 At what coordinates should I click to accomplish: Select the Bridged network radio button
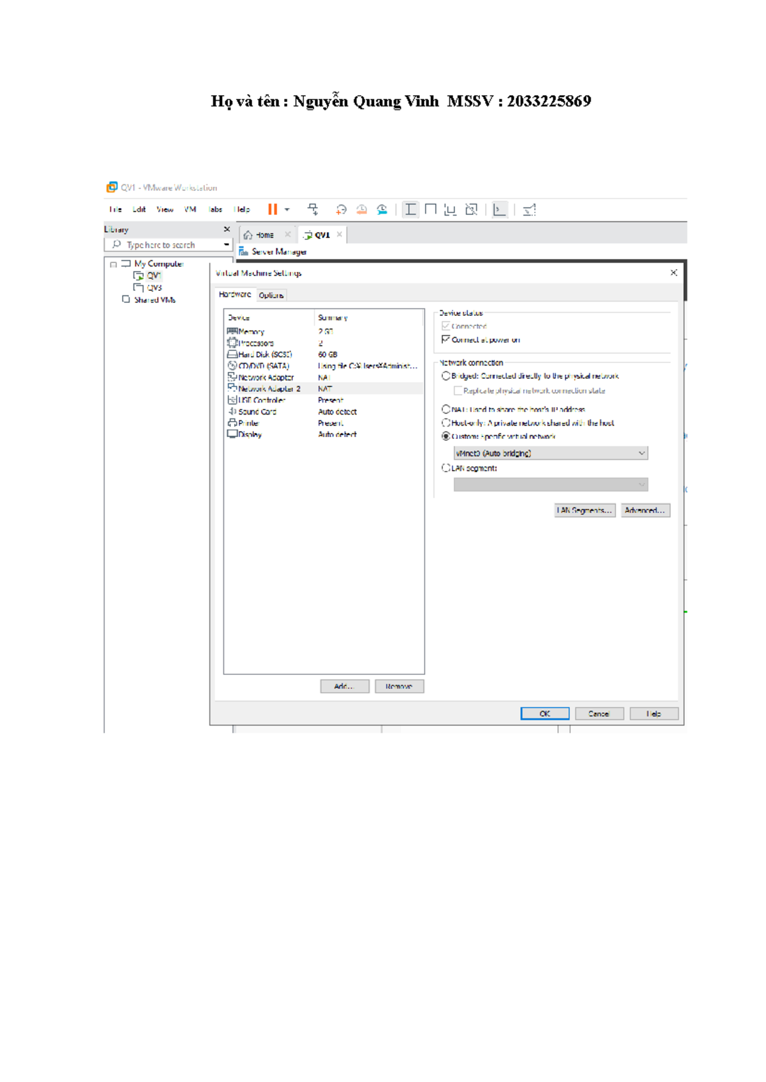click(x=446, y=376)
